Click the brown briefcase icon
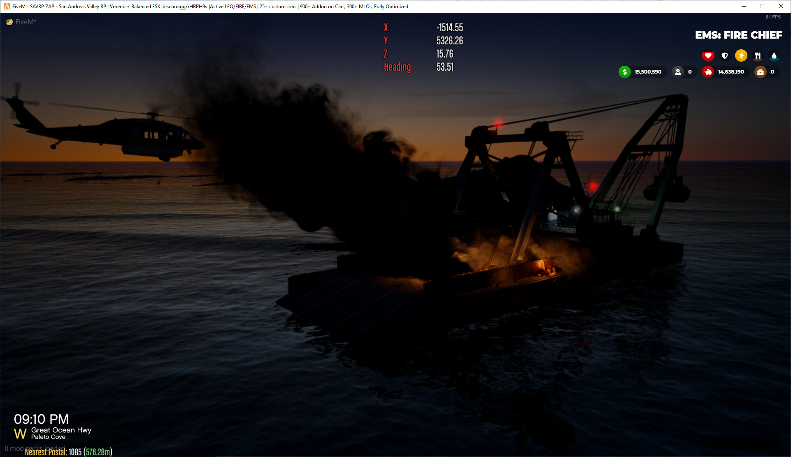This screenshot has height=457, width=791. (761, 72)
